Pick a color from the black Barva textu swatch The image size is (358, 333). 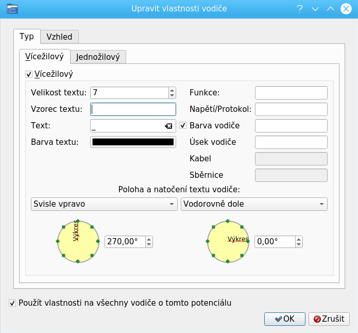(x=133, y=142)
